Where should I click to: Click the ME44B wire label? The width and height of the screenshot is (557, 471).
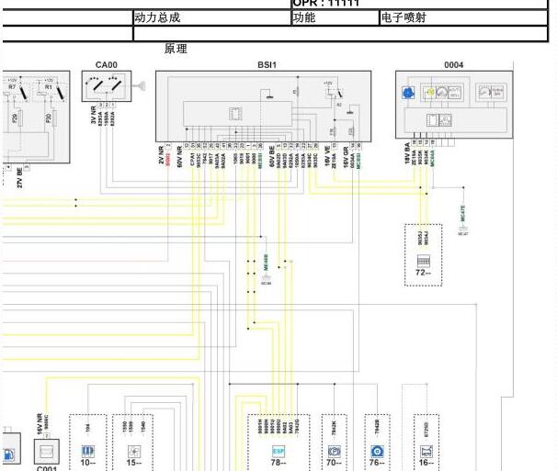(x=266, y=262)
